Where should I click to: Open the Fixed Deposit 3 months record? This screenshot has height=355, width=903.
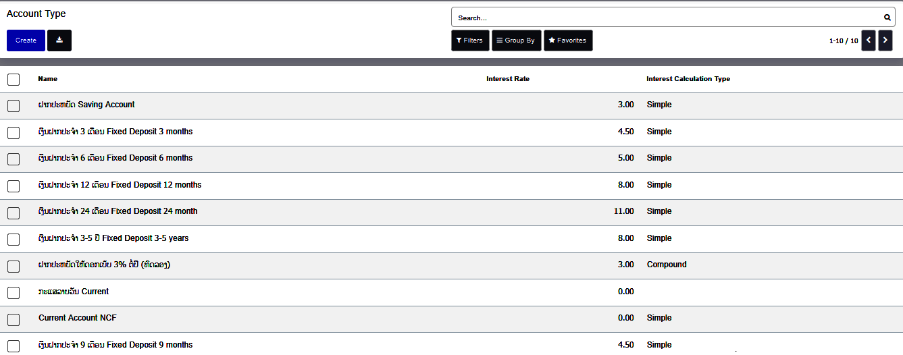click(x=115, y=132)
